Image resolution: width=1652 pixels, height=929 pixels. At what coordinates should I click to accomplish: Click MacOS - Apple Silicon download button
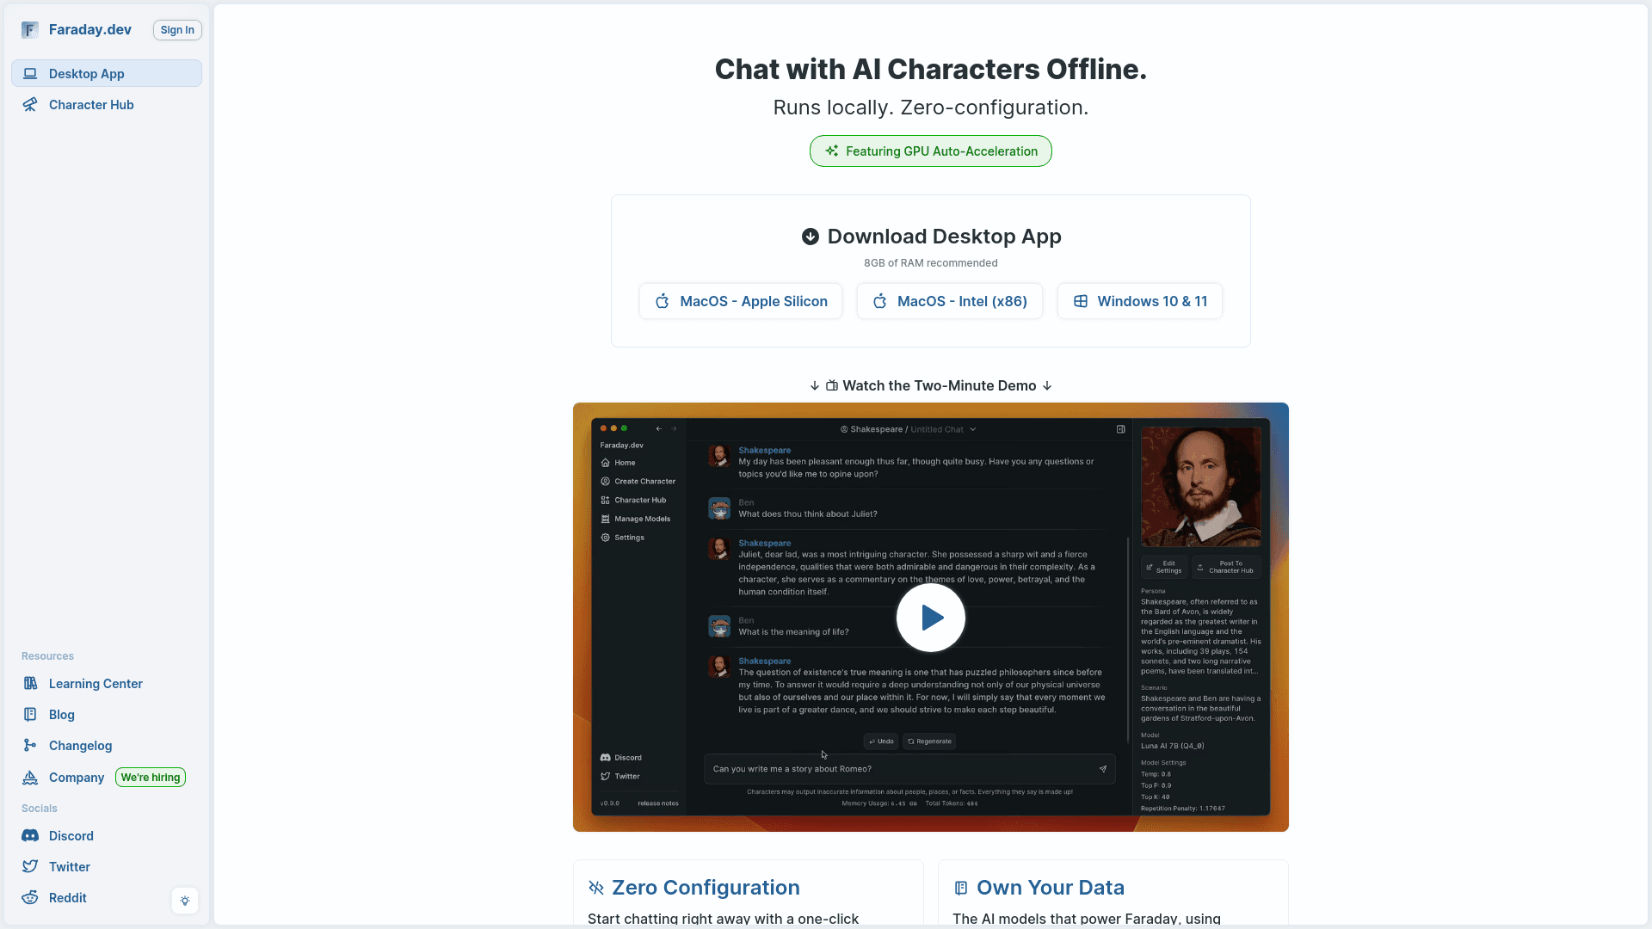click(x=741, y=300)
